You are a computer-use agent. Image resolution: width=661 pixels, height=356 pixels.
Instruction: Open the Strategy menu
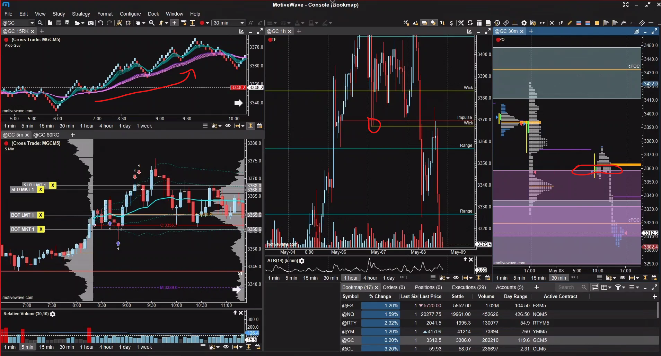click(x=81, y=14)
